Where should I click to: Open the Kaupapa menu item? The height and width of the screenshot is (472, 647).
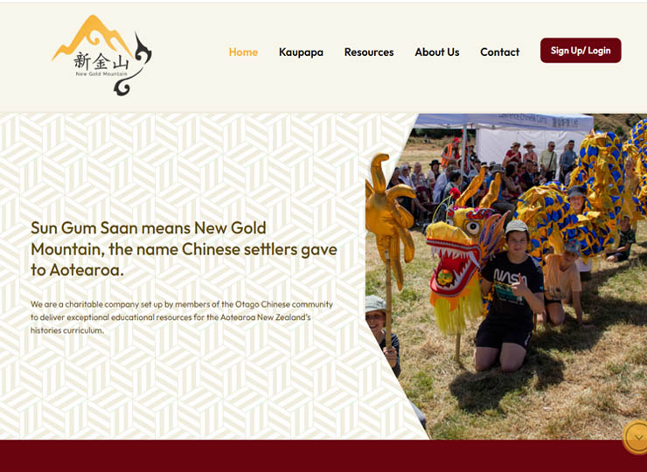tap(301, 52)
